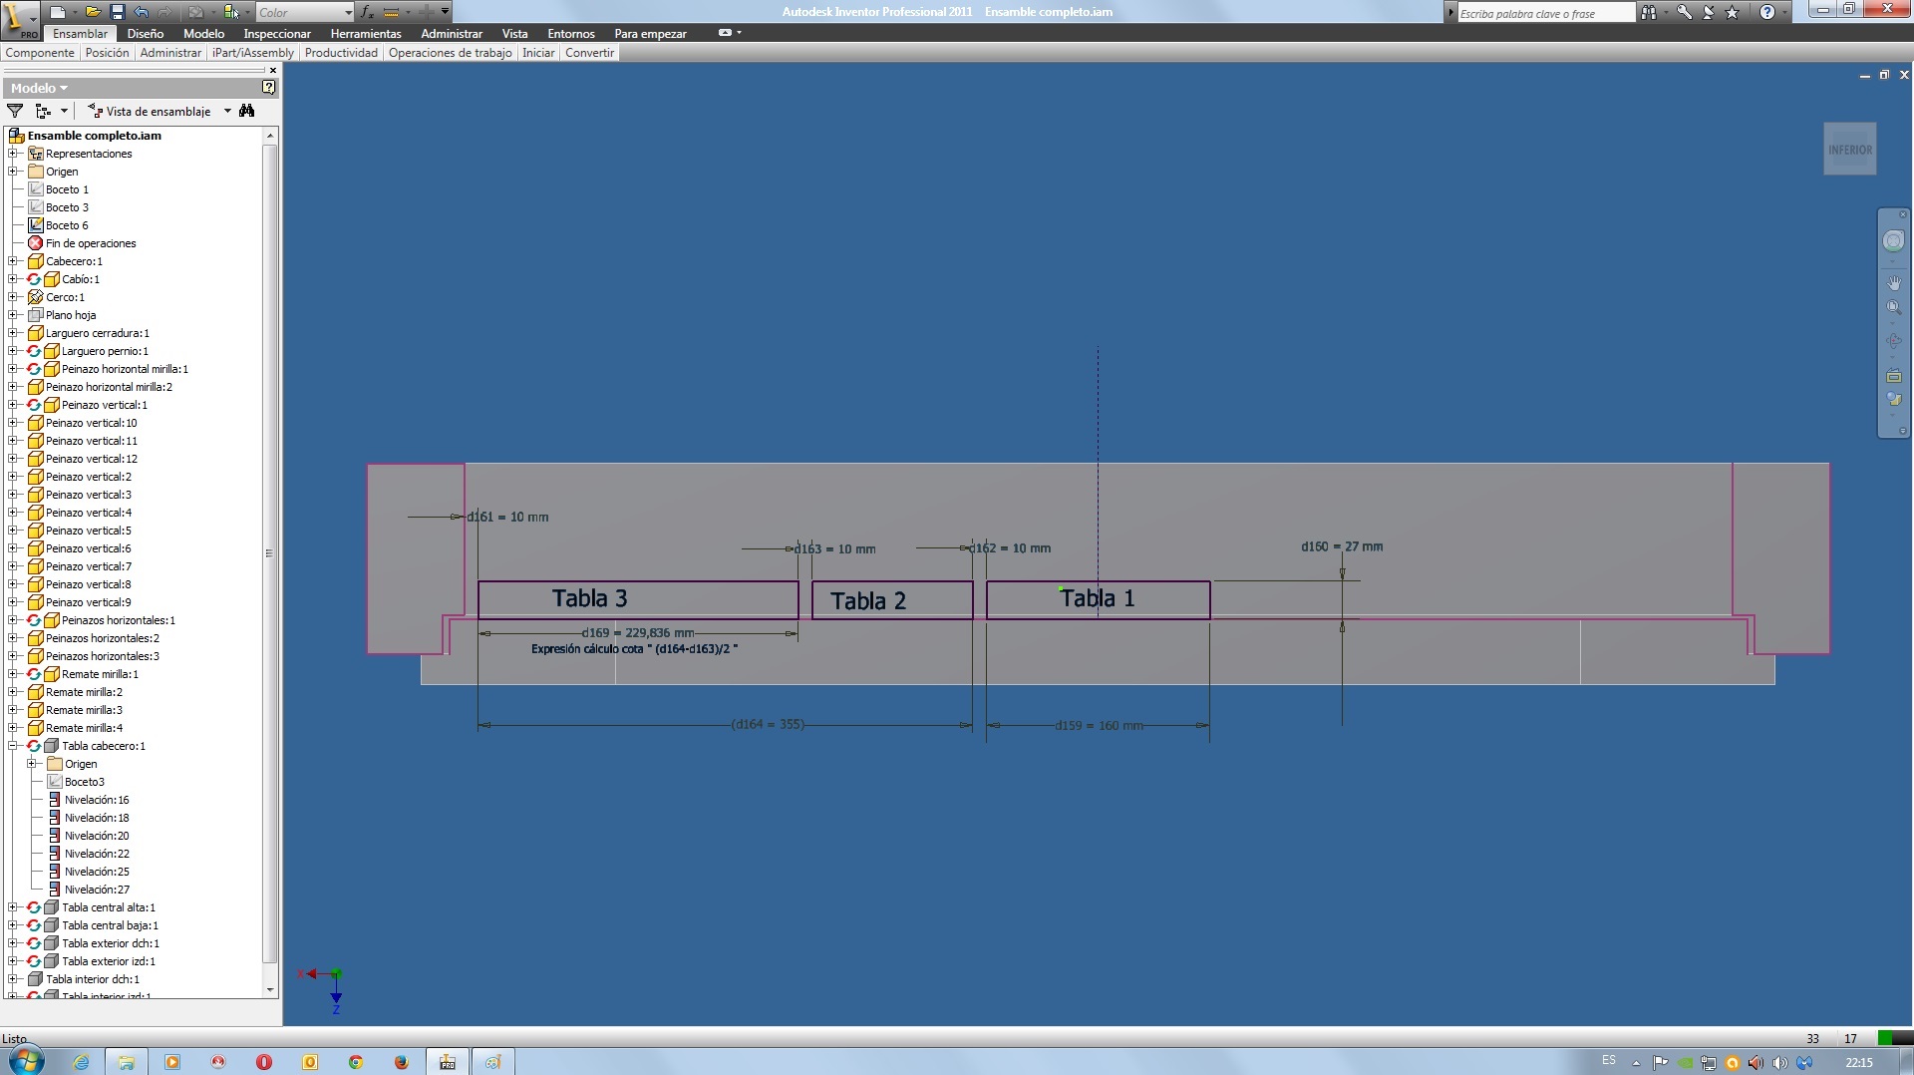Switch to the Inspeccionar ribbon tab
1914x1075 pixels.
(277, 33)
